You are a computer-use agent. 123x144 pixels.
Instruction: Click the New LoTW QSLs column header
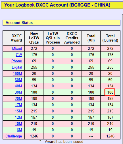[x=34, y=38]
